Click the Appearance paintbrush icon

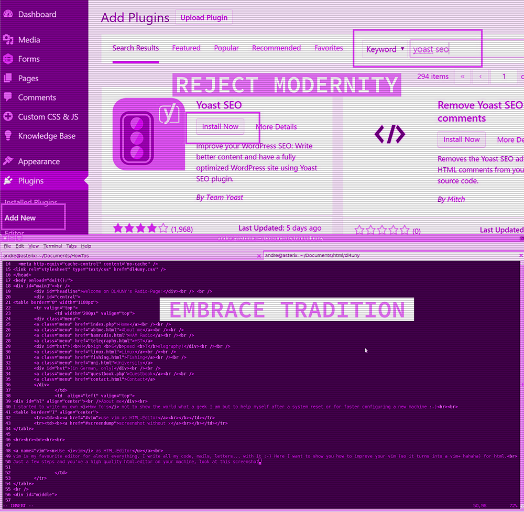point(8,161)
